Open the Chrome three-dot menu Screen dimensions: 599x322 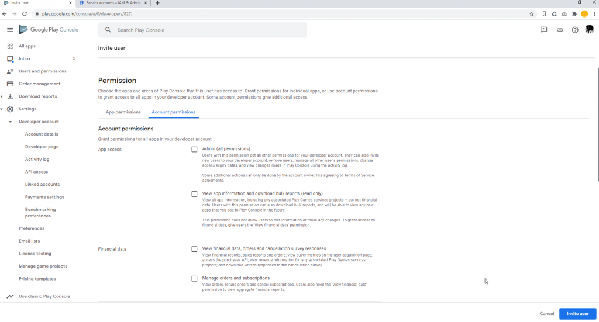(x=594, y=14)
